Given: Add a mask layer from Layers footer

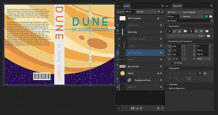Looking at the screenshot, I should [133, 108].
